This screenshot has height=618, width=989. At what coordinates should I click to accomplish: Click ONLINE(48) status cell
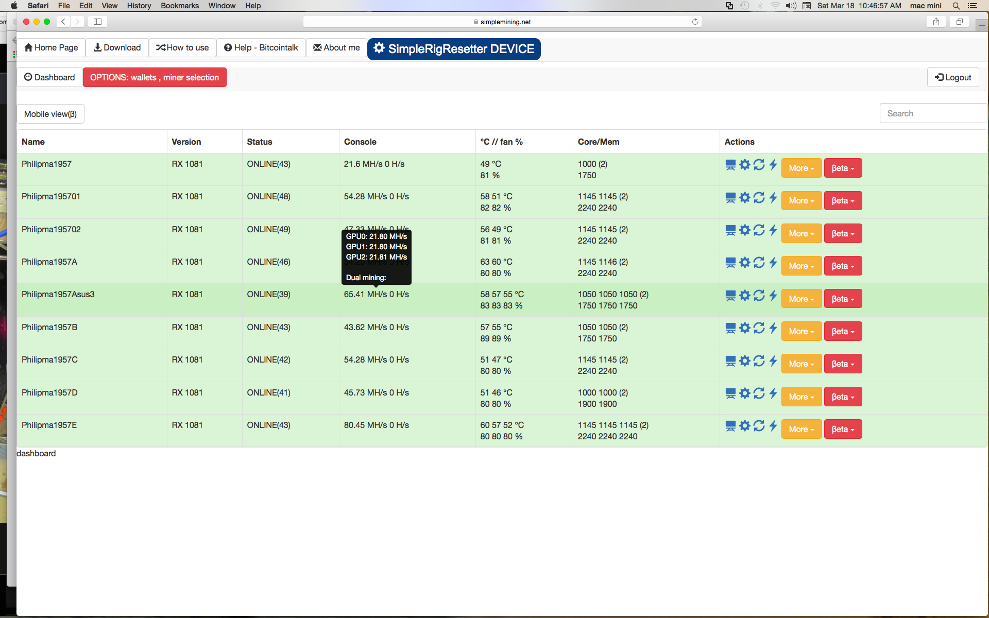[x=268, y=196]
